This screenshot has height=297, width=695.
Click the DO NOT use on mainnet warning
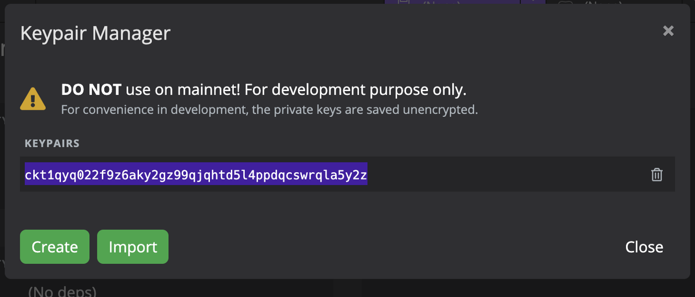264,90
